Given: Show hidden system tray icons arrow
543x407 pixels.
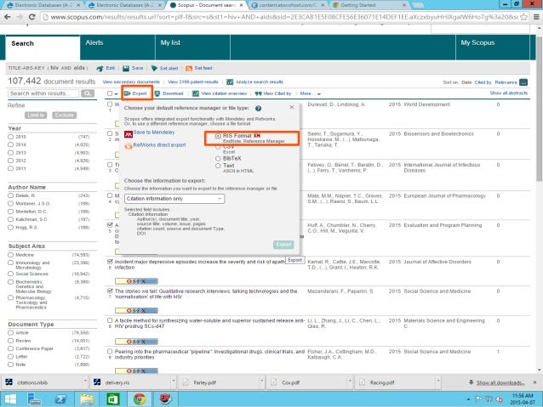Looking at the screenshot, I should coord(468,399).
